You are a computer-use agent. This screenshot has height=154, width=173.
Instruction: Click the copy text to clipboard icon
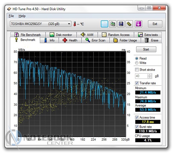(x=104, y=24)
